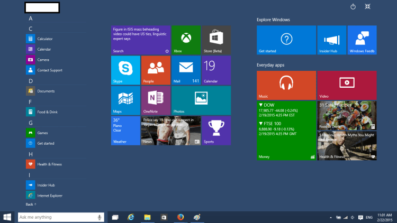Click the letter G section header
The image size is (397, 223).
click(31, 123)
